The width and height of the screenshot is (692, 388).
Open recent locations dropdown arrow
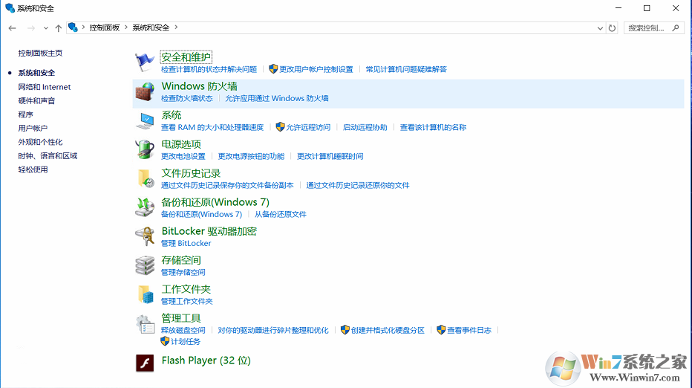(x=46, y=28)
